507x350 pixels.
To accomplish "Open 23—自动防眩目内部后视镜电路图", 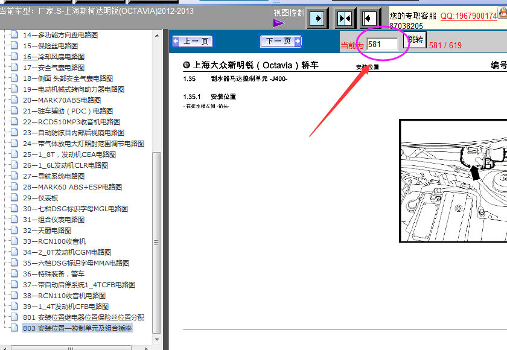I will click(x=74, y=133).
